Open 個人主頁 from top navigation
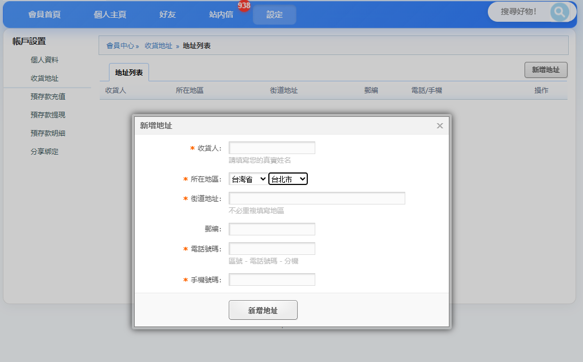 [109, 15]
